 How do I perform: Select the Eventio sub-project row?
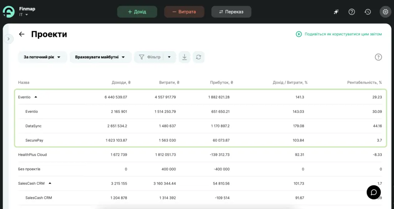(200, 111)
